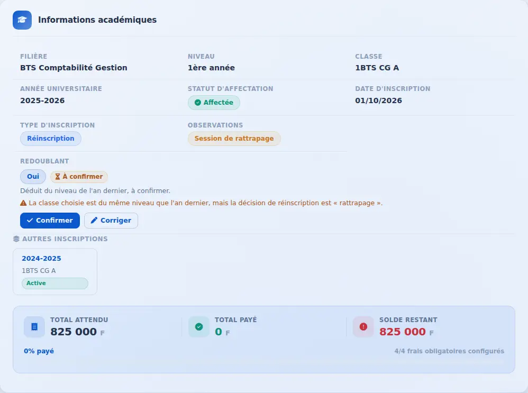
Task: Click the hourglass icon beside À confirmer
Action: 58,177
